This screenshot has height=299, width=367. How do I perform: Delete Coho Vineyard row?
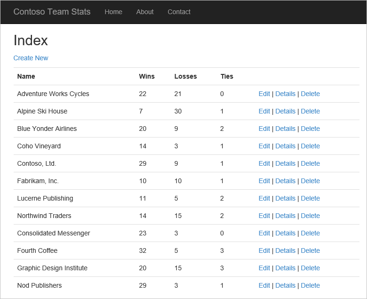pos(310,146)
